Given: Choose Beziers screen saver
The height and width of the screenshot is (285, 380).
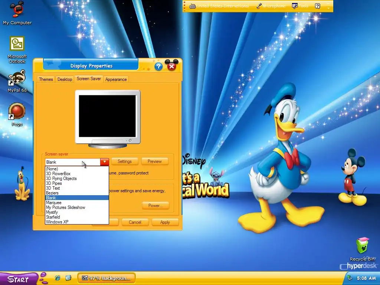Looking at the screenshot, I should (x=77, y=193).
